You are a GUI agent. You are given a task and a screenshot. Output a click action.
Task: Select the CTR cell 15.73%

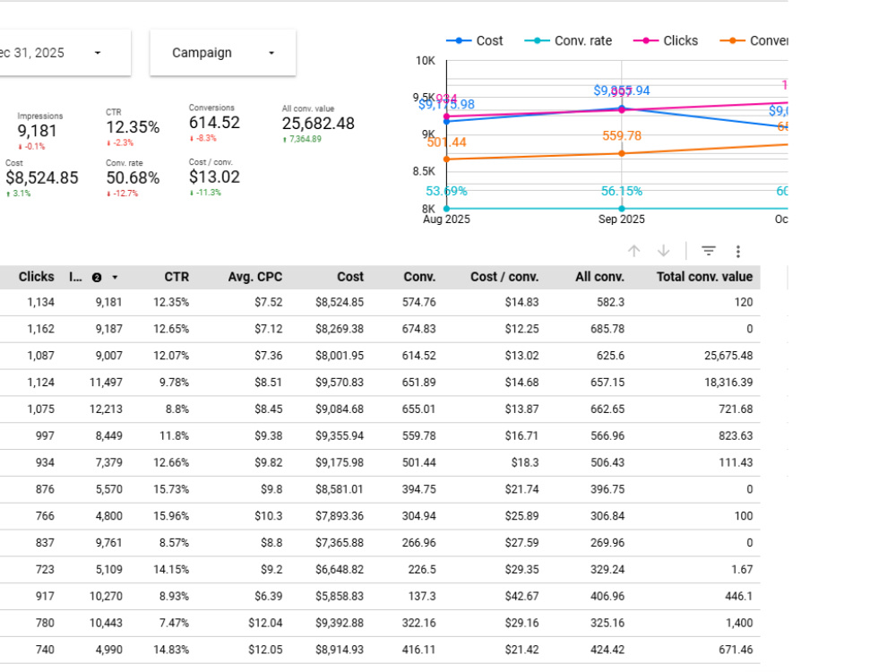pyautogui.click(x=171, y=490)
